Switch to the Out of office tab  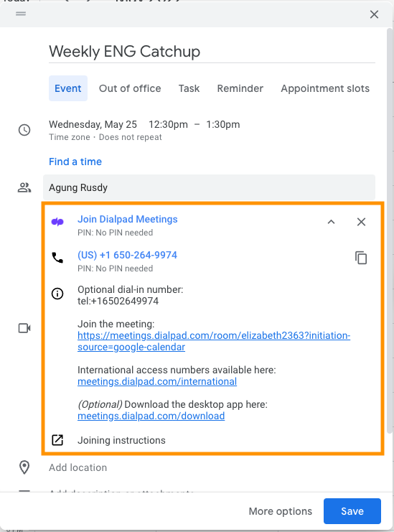pyautogui.click(x=130, y=88)
